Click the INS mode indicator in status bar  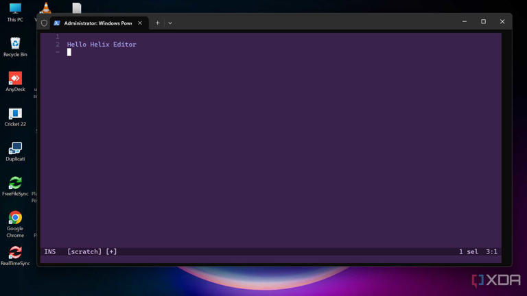50,251
